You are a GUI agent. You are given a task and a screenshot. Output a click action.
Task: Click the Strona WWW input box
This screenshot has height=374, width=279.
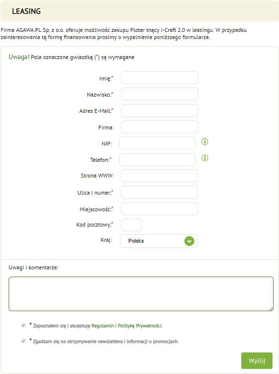(160, 176)
